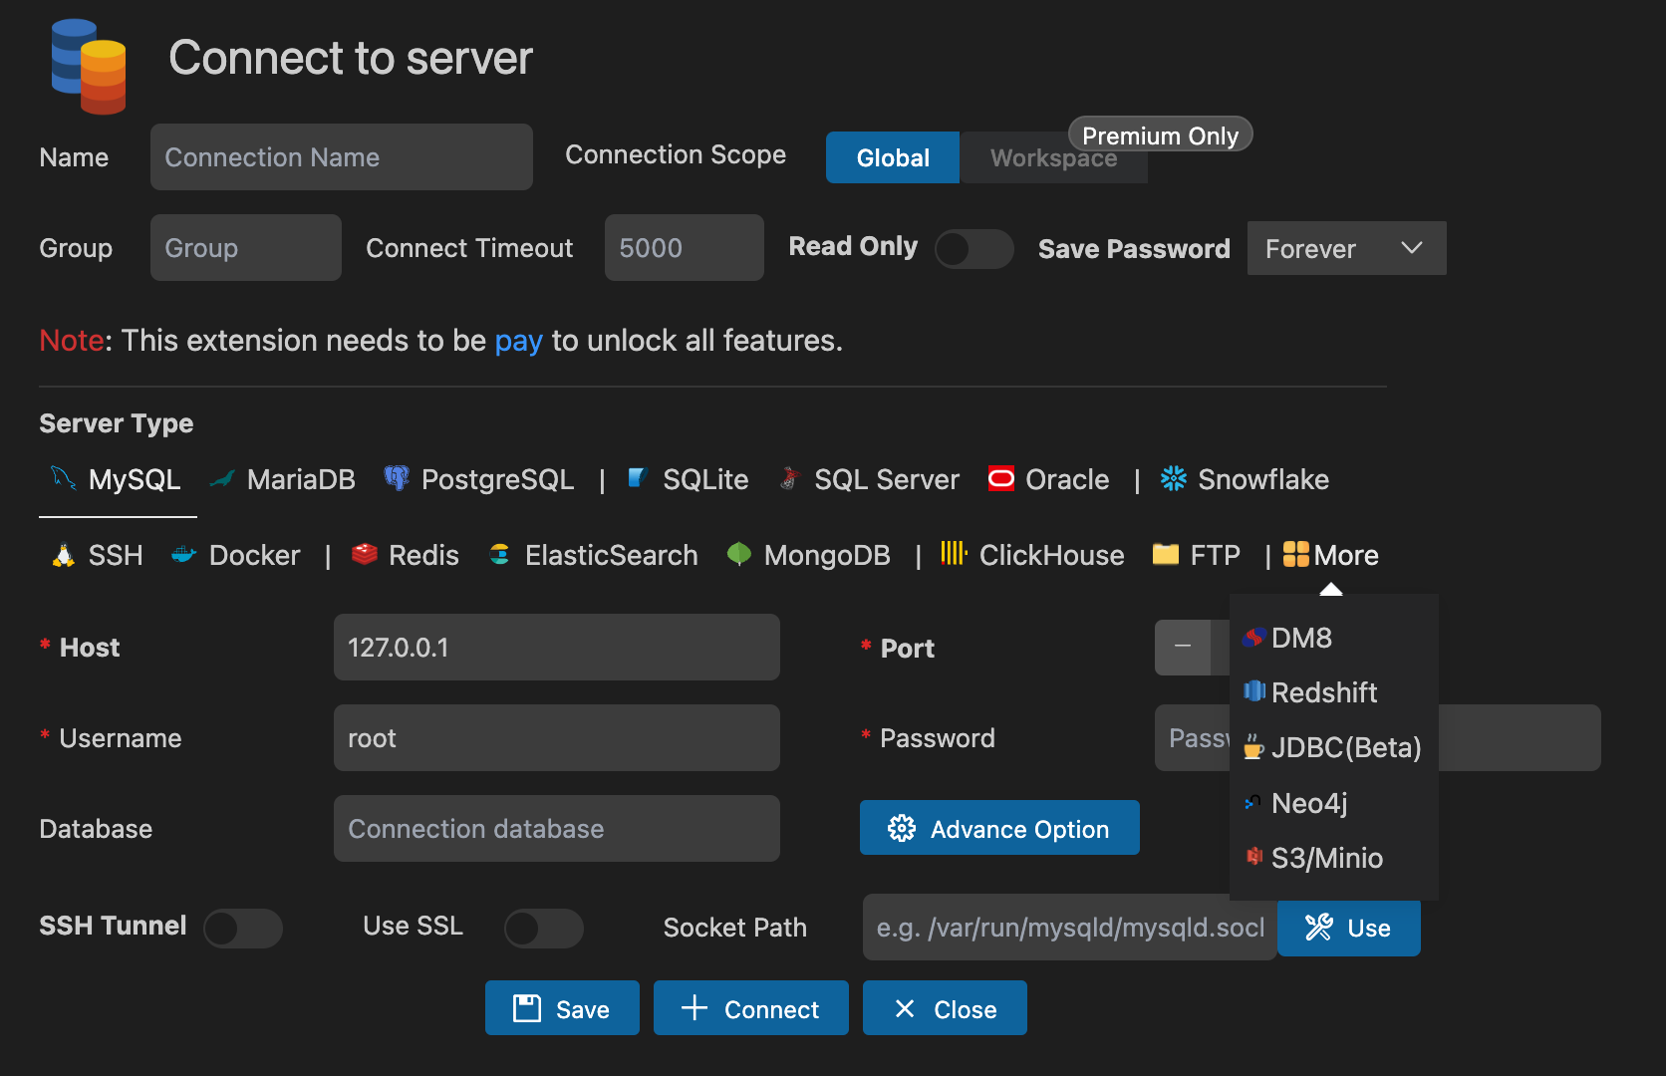
Task: Click the Connection database field
Action: pos(557,829)
